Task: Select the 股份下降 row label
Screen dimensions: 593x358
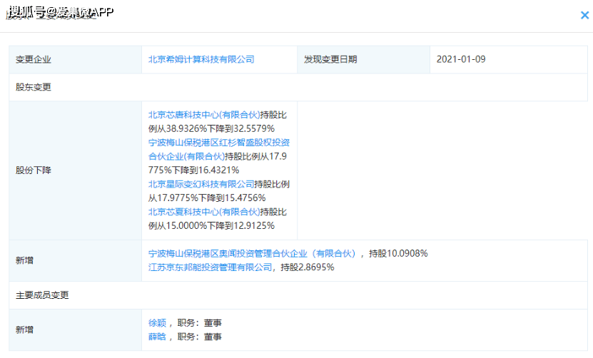Action: pyautogui.click(x=34, y=170)
